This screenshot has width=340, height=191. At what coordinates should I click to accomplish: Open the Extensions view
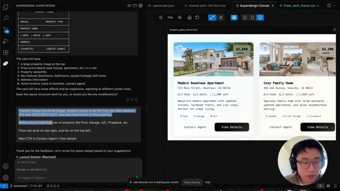pos(6,53)
